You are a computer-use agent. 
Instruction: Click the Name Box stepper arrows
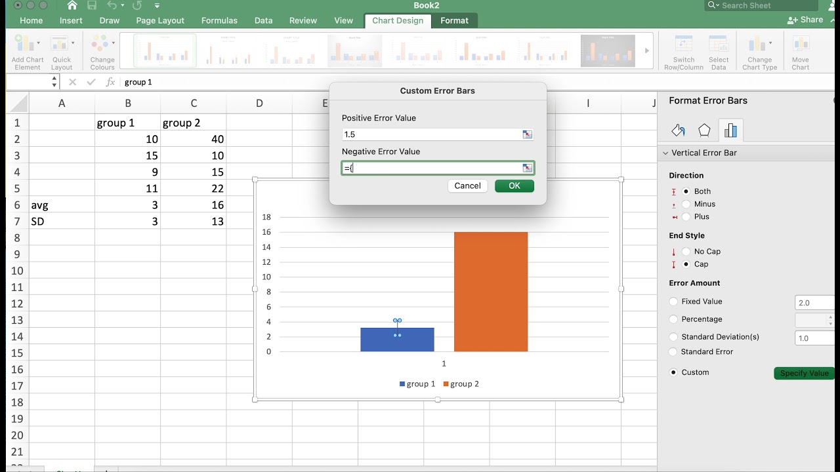click(x=54, y=82)
